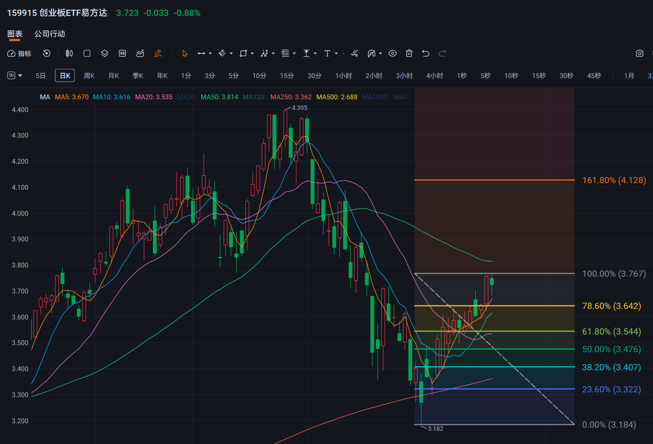The width and height of the screenshot is (653, 444).
Task: Choose the 15秒 seconds interval
Action: pos(539,75)
